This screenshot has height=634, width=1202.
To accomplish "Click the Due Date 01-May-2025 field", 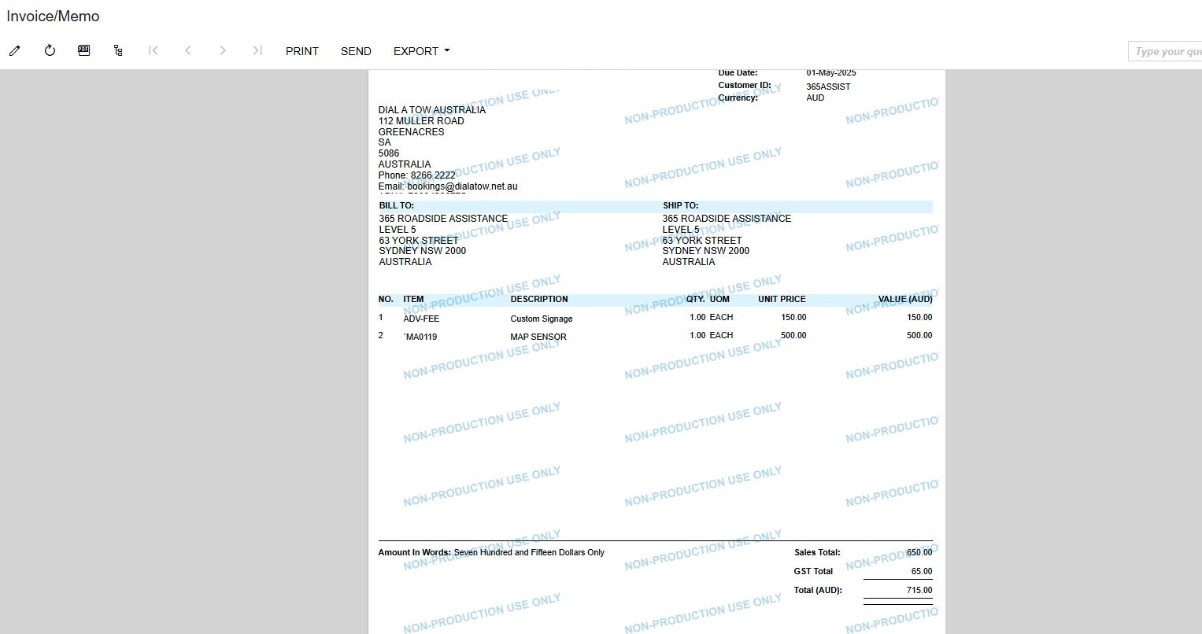I will (x=830, y=72).
